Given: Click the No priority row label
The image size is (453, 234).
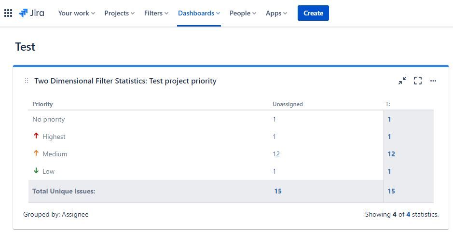Looking at the screenshot, I should (x=48, y=119).
